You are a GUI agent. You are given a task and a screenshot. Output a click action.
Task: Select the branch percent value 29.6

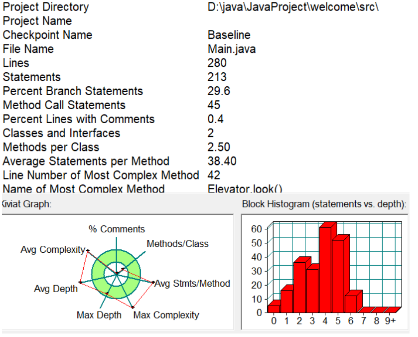click(219, 91)
